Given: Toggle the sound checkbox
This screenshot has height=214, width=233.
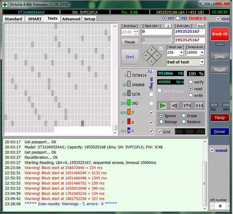Looking at the screenshot, I should (212, 150).
